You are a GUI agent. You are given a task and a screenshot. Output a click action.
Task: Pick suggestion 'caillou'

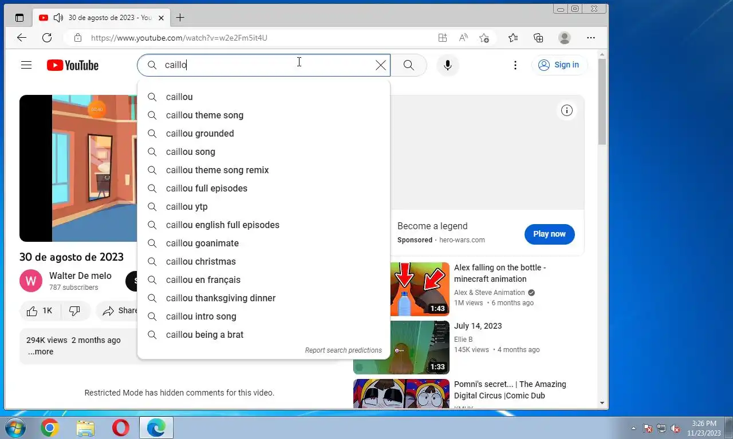click(263, 97)
